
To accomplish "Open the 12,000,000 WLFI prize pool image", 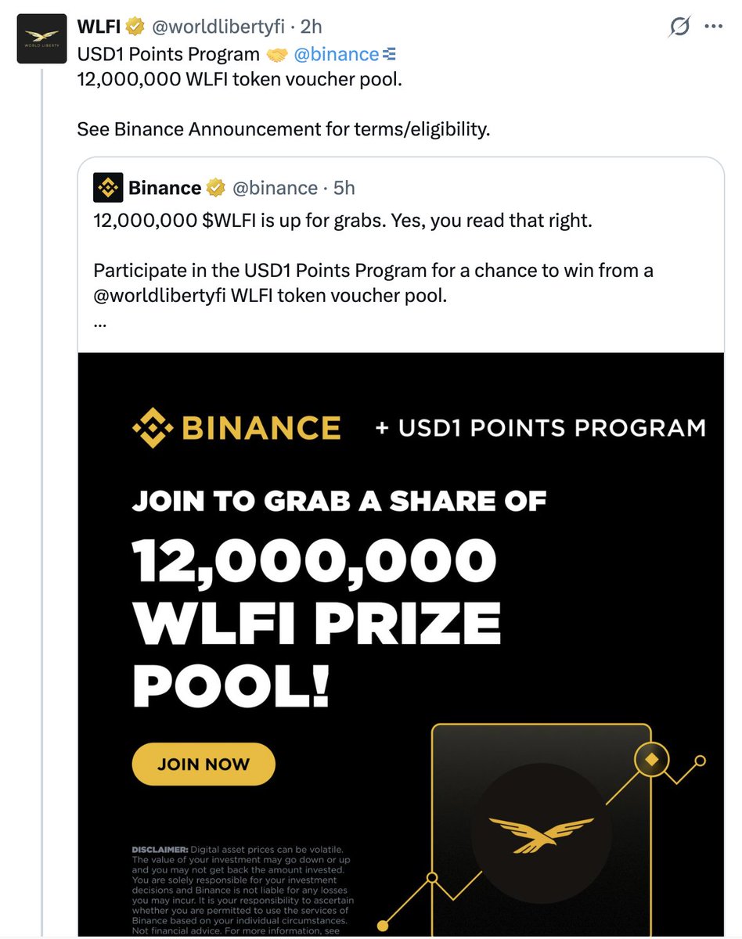I will point(401,610).
